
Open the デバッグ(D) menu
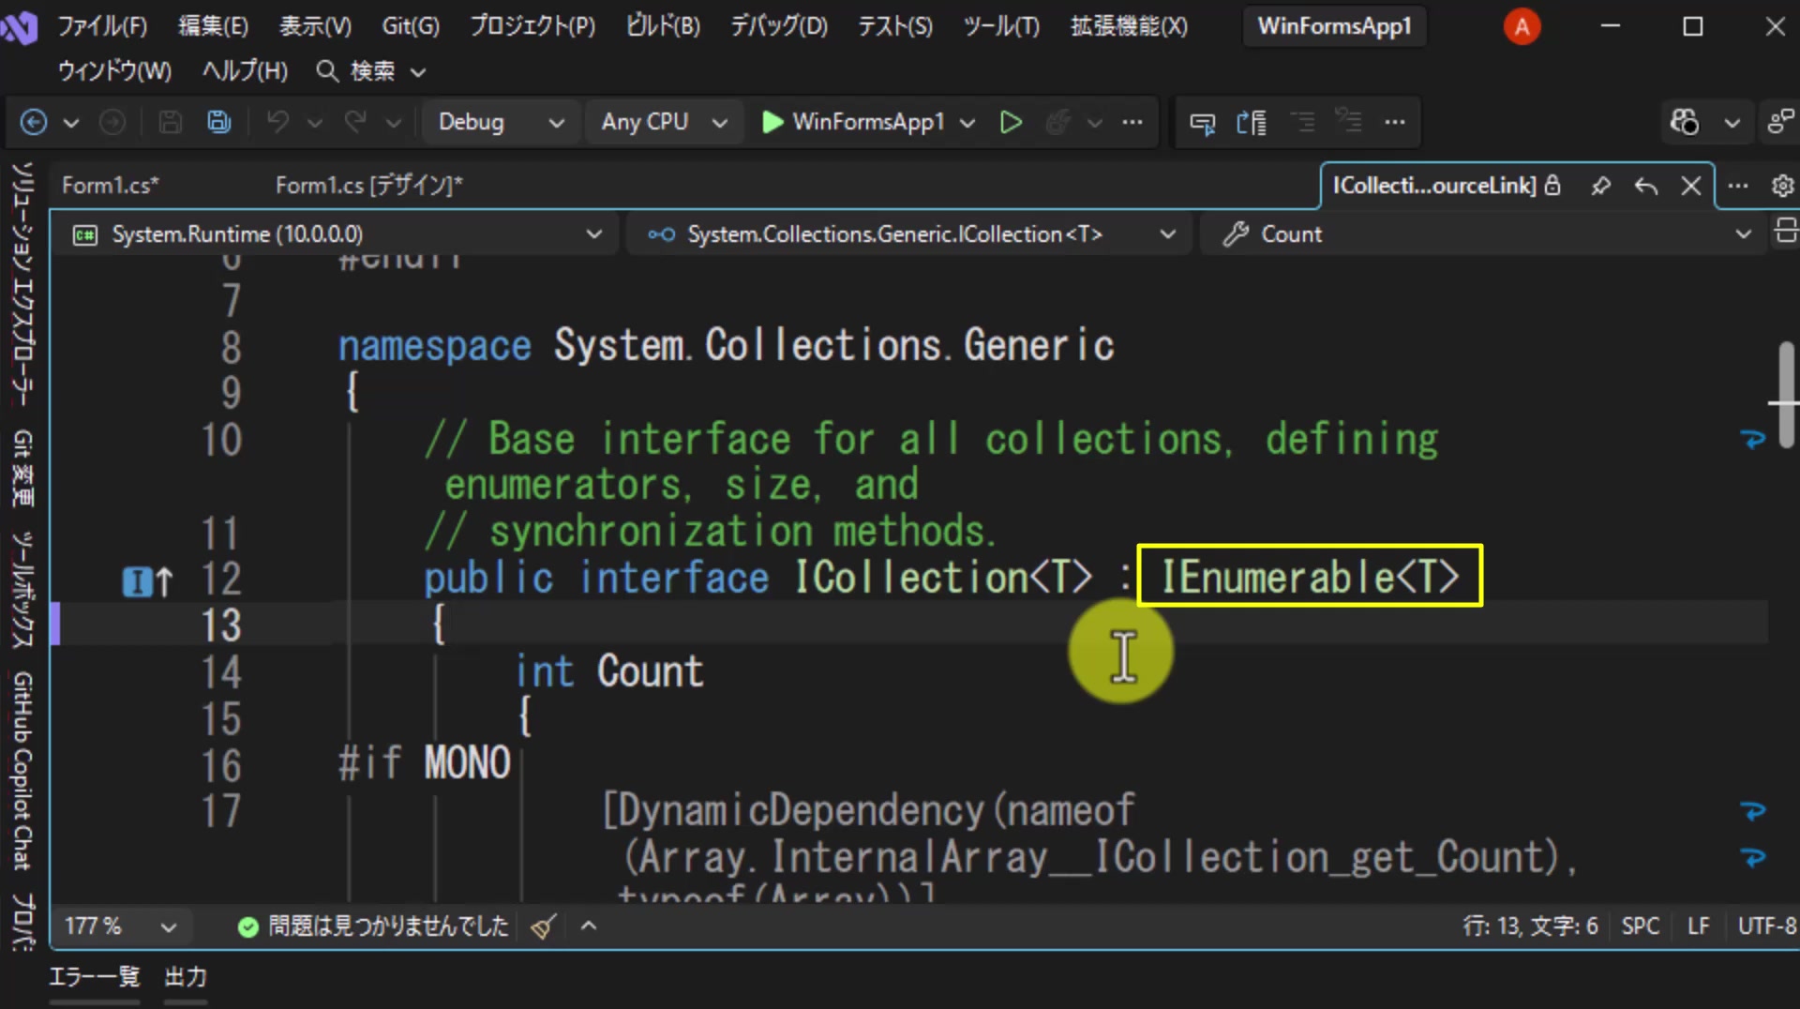tap(779, 26)
